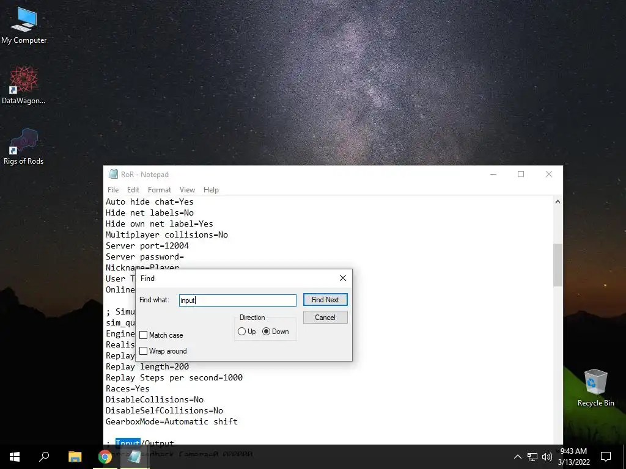Click Cancel in Find dialog
Viewport: 626px width, 469px height.
tap(325, 318)
